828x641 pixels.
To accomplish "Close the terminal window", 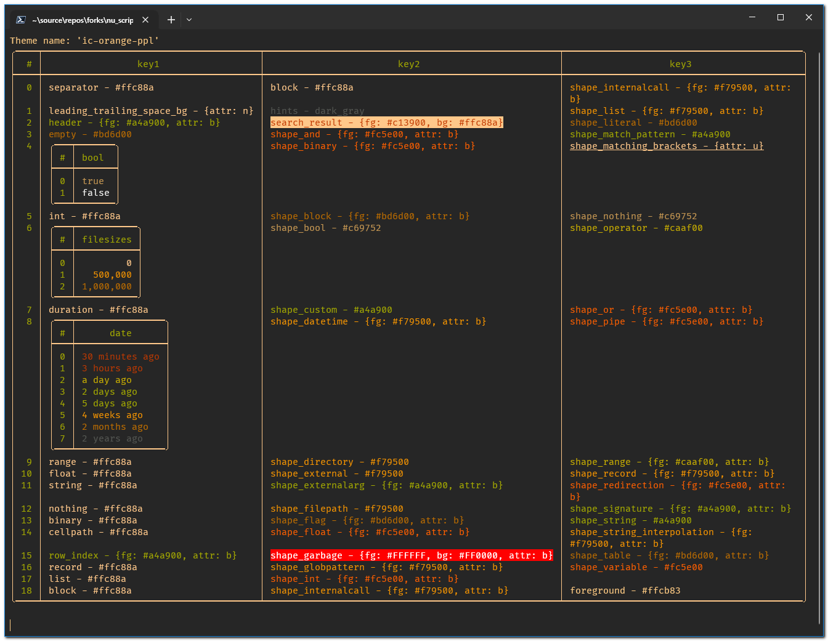I will coord(809,17).
